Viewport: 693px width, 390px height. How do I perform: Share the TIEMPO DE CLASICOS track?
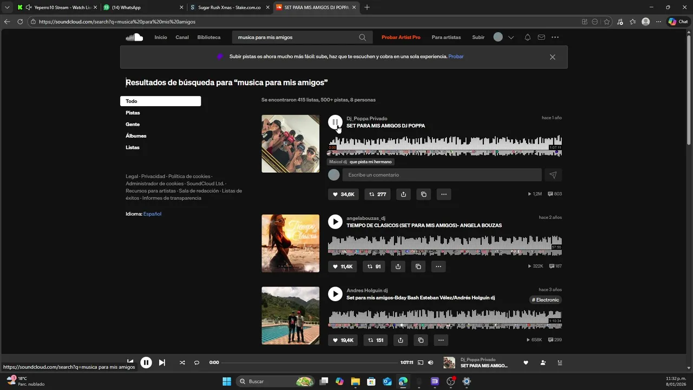398,266
